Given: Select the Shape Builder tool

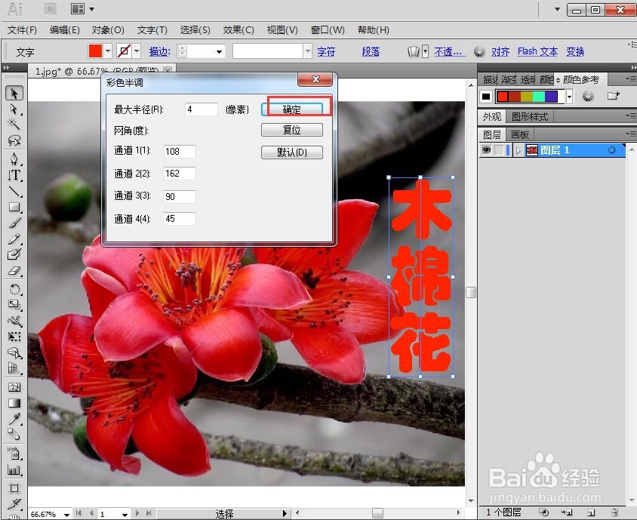Looking at the screenshot, I should tap(14, 352).
